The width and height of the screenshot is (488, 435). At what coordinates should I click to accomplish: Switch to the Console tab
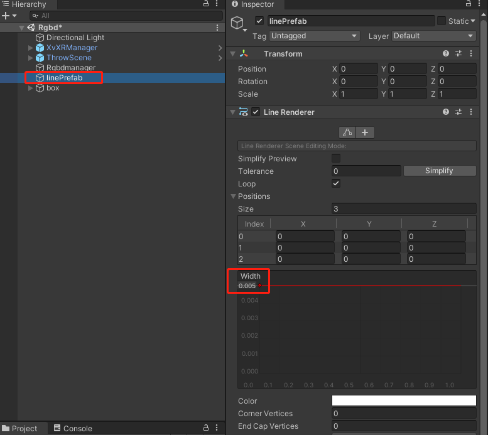tap(73, 428)
